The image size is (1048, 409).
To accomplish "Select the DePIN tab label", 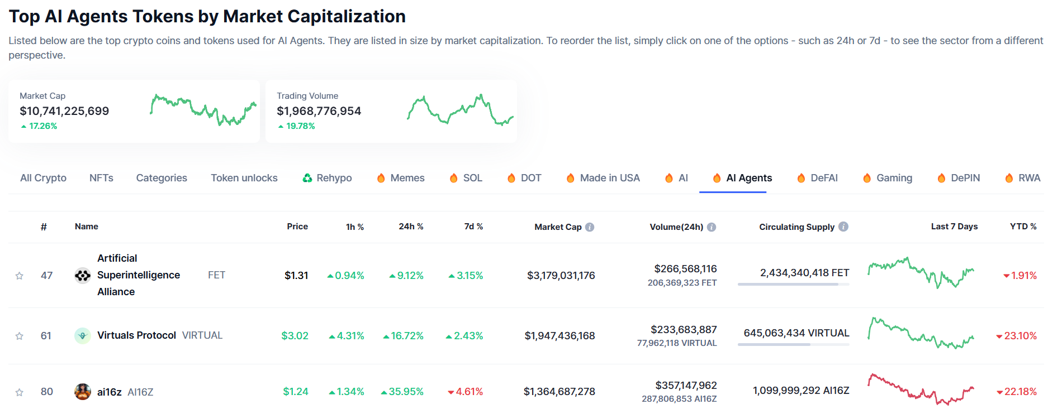I will point(966,178).
